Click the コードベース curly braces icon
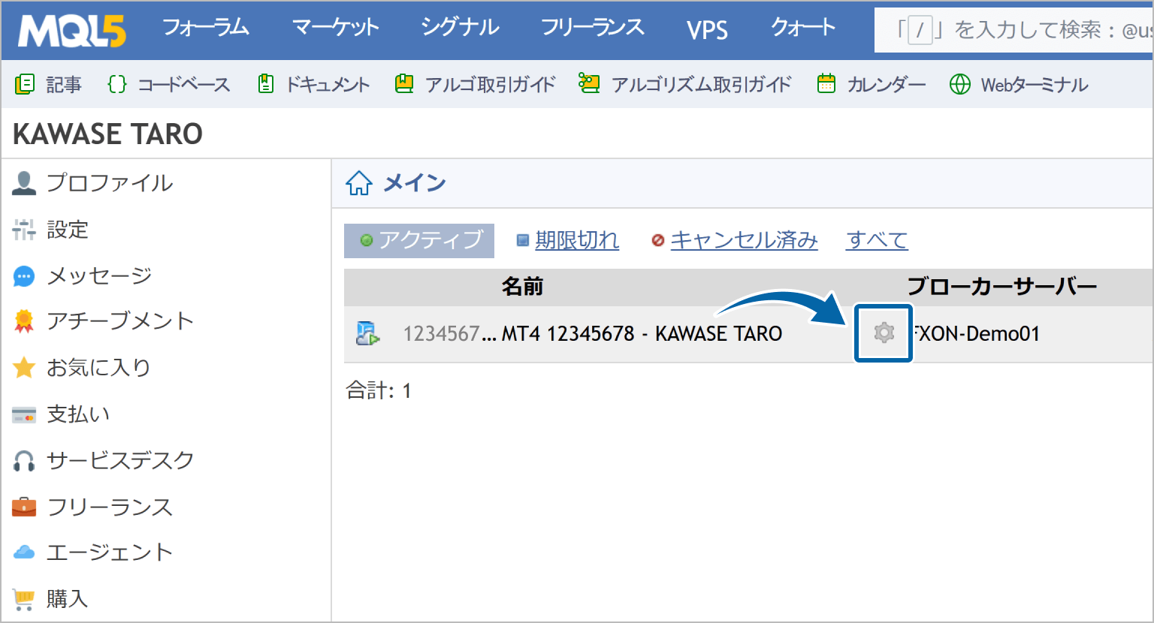The image size is (1154, 623). (117, 84)
